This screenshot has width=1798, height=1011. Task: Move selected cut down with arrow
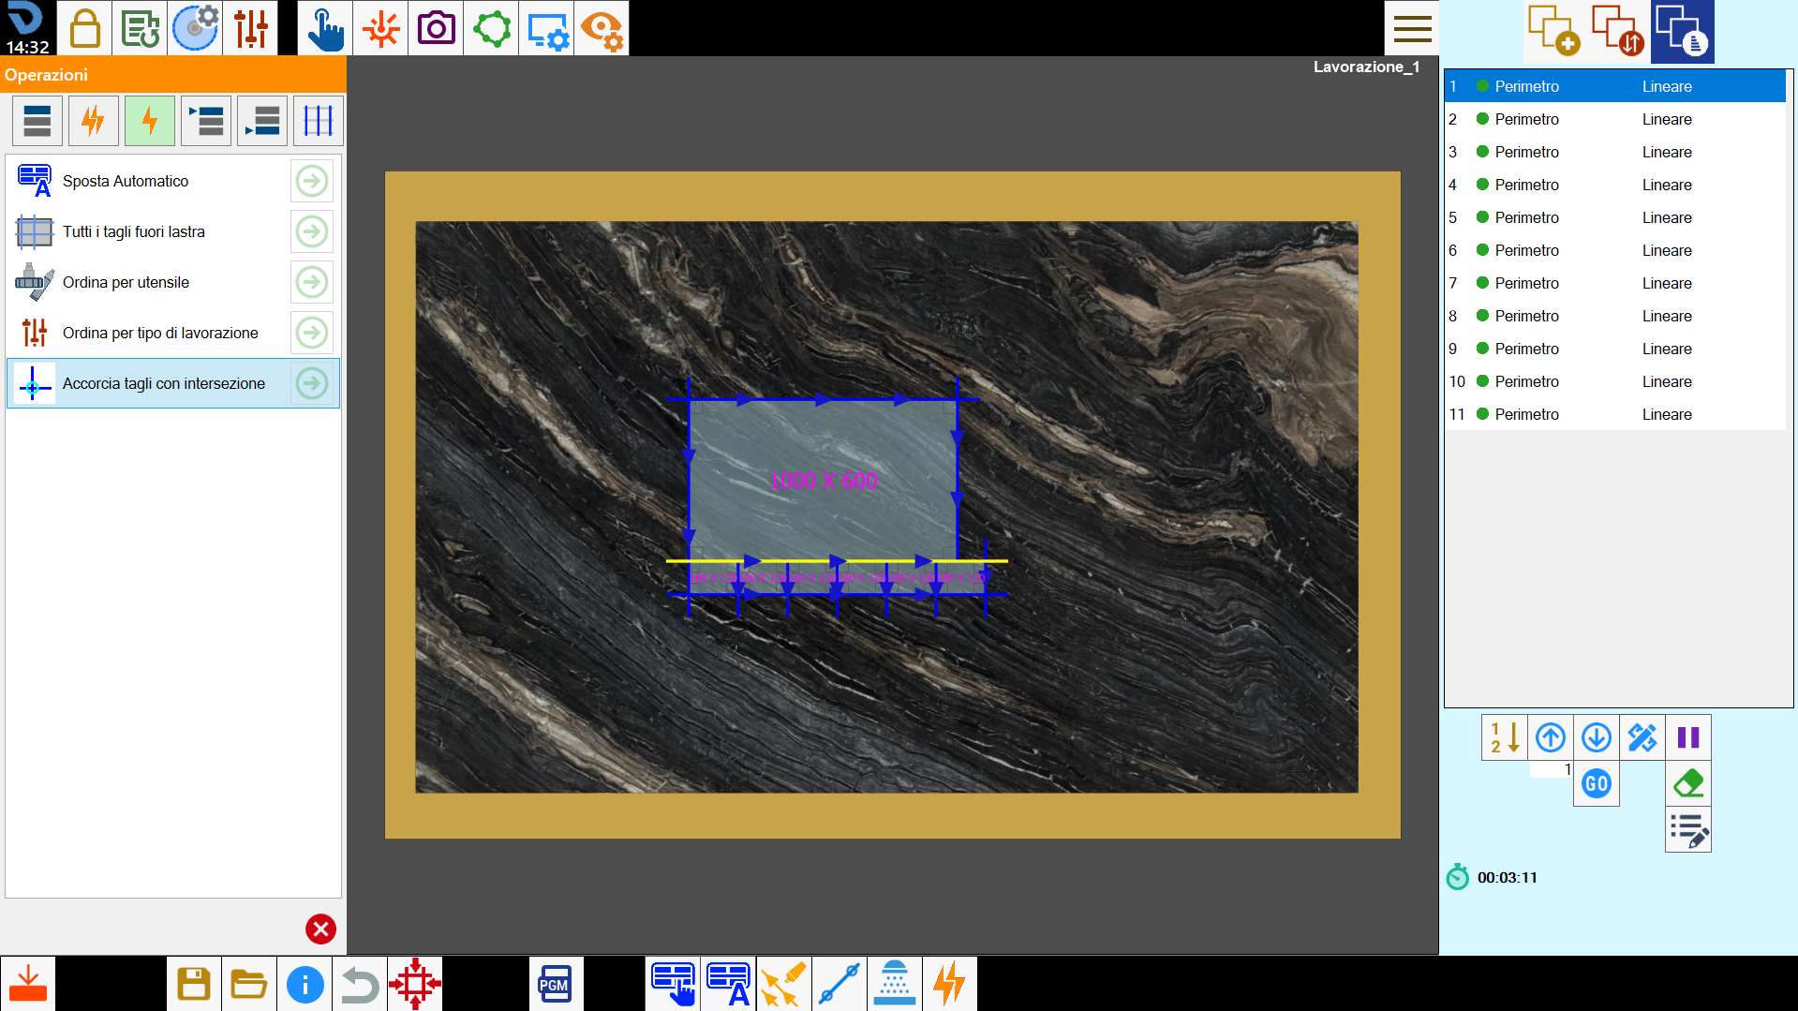pyautogui.click(x=1597, y=737)
